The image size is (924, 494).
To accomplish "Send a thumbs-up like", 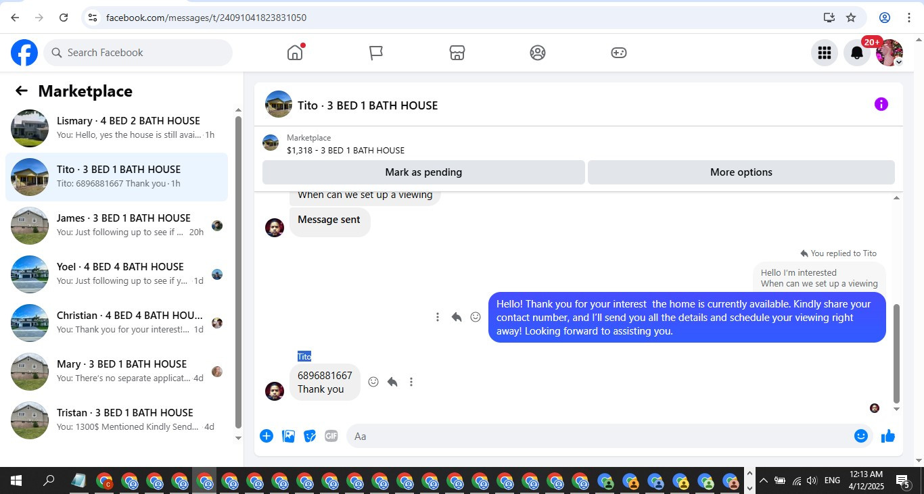I will (888, 436).
